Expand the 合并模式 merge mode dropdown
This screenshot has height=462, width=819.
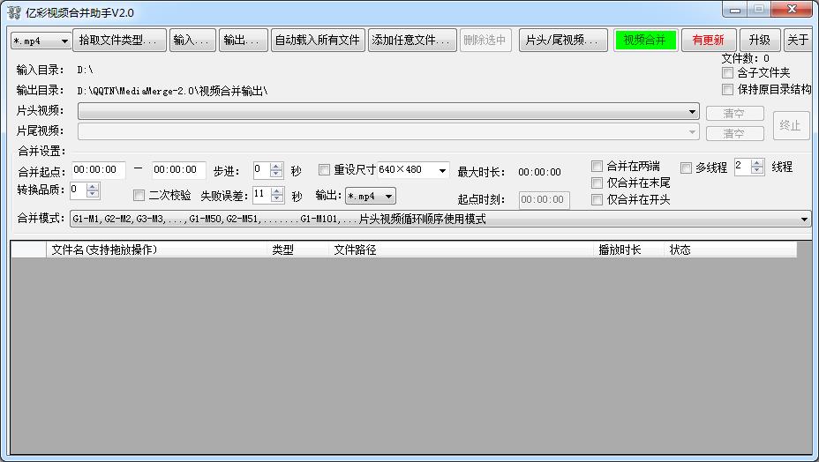804,219
